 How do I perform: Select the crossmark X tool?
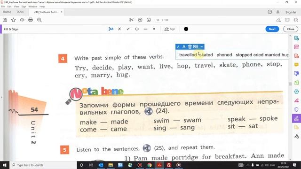point(119,29)
